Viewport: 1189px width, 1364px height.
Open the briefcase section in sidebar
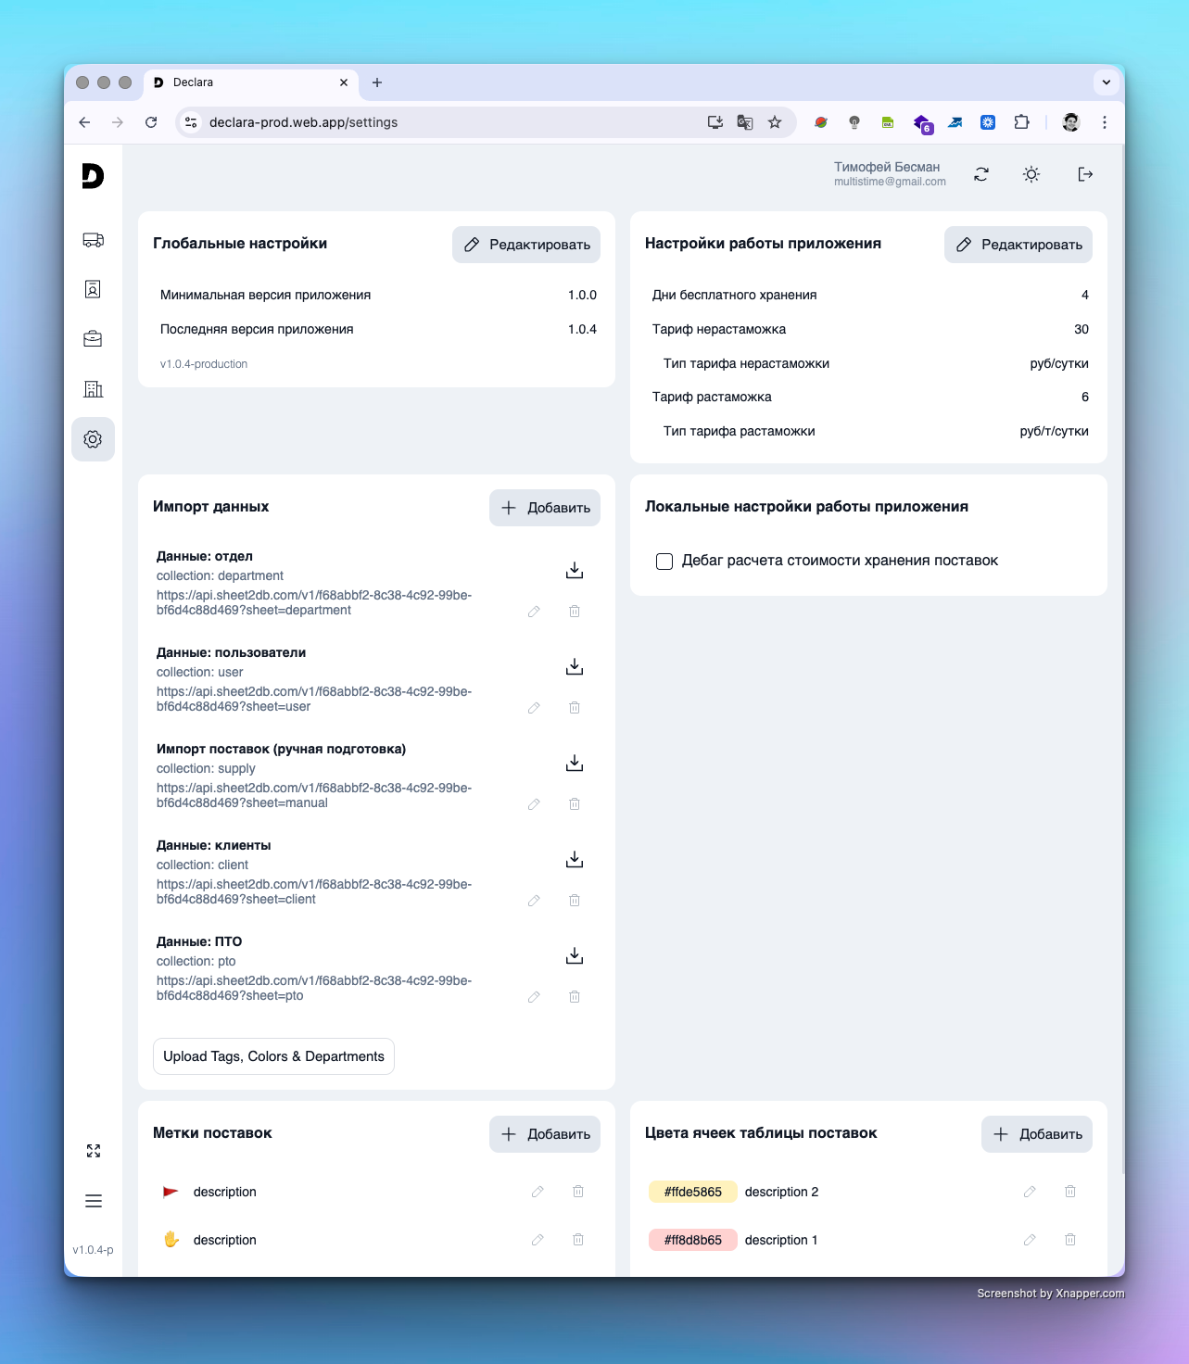[x=93, y=339]
